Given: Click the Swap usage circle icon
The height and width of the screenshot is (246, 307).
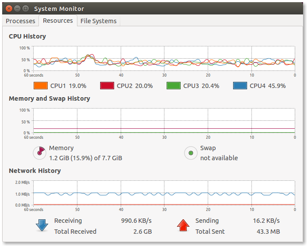Looking at the screenshot, I should pyautogui.click(x=191, y=153).
